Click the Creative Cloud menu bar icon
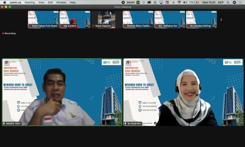The width and height of the screenshot is (245, 147). (149, 2)
